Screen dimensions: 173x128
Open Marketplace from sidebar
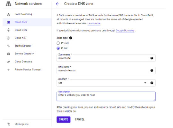click(x=27, y=124)
